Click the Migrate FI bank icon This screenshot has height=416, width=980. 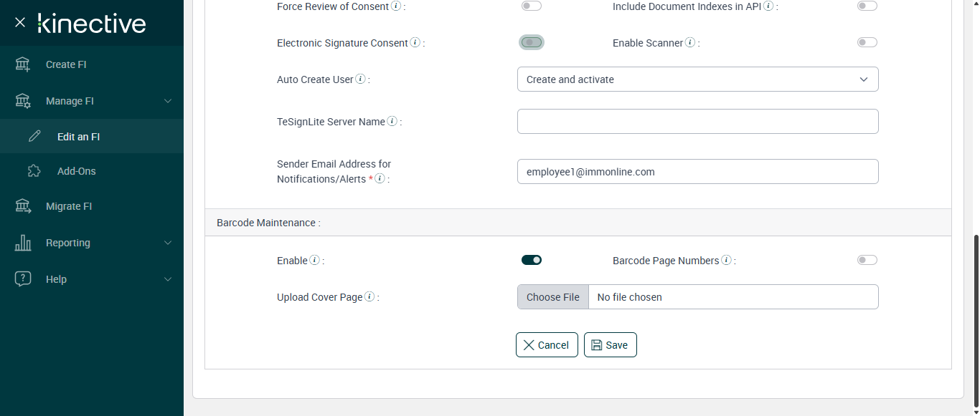23,206
